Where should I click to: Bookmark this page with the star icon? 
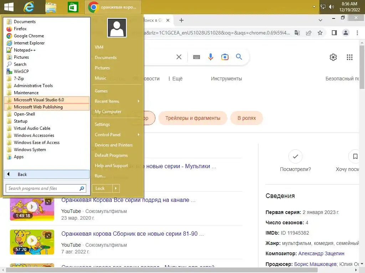(x=320, y=33)
